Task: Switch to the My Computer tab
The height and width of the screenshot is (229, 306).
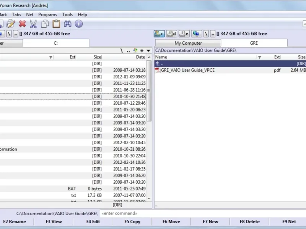Action: click(x=188, y=43)
